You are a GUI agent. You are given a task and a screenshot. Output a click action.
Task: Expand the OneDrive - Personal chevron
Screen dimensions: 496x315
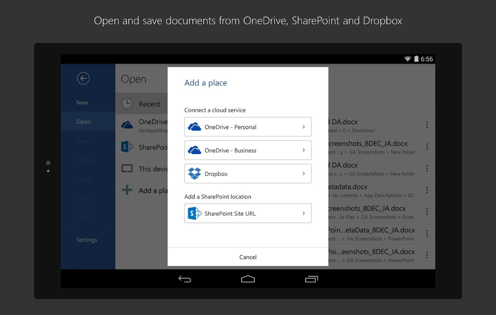tap(304, 127)
